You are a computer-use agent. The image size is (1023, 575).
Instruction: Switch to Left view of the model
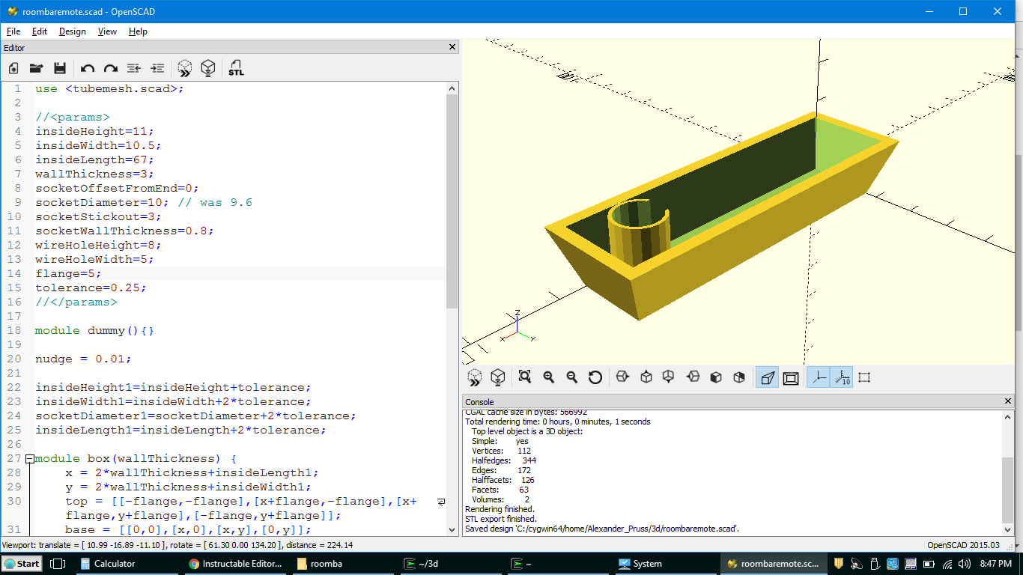(x=693, y=377)
